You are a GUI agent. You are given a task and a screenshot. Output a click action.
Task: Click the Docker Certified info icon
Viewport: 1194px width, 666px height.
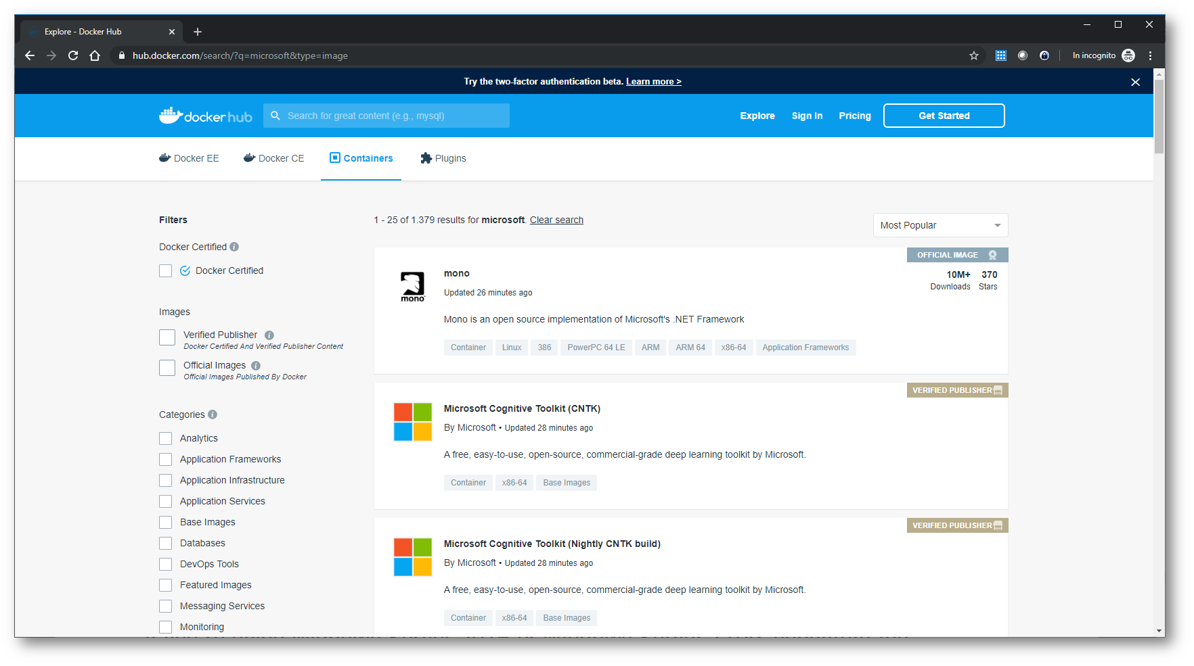[x=234, y=247]
